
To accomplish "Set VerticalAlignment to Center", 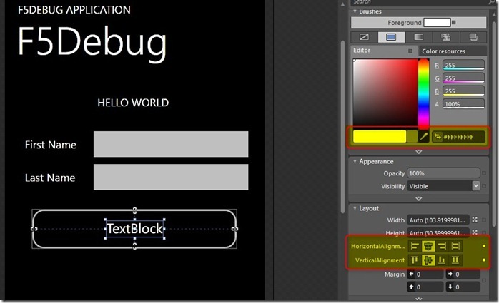I will coord(428,260).
